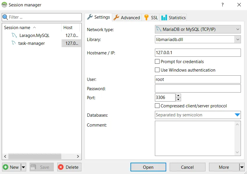Click the magnifier icon in filter box

[5, 17]
